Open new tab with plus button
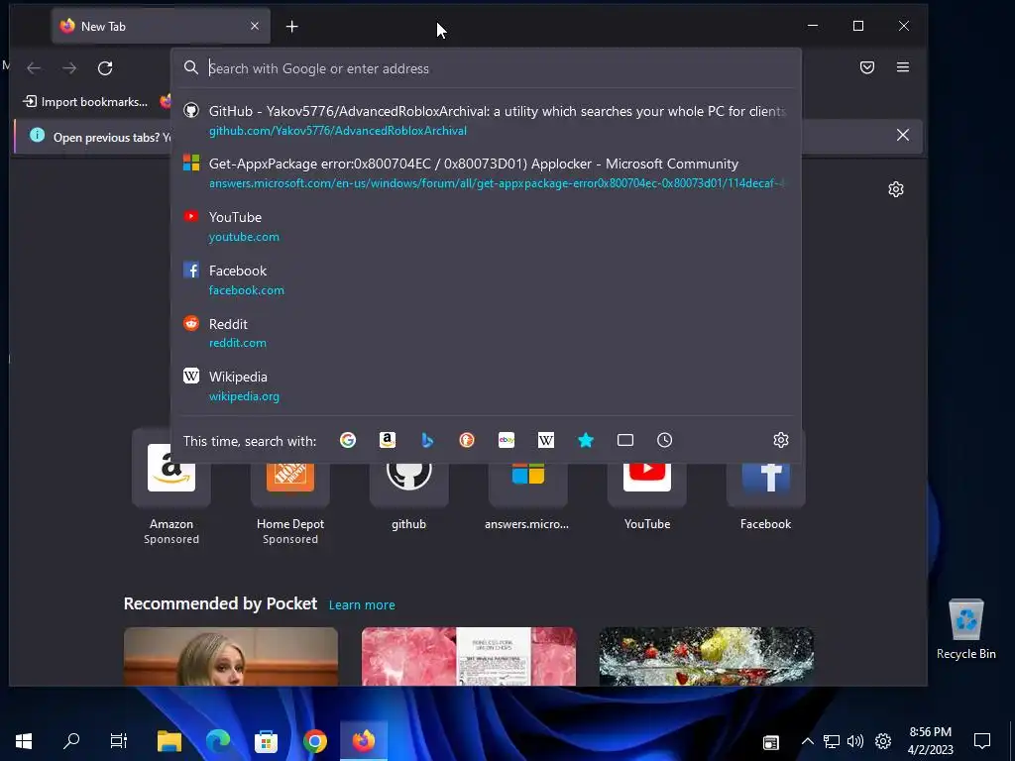1015x761 pixels. coord(292,27)
